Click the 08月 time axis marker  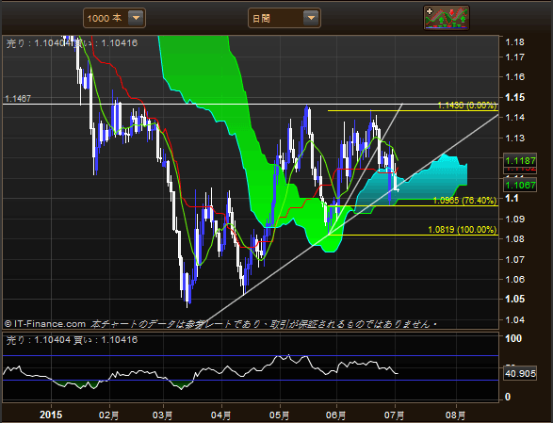pos(455,415)
